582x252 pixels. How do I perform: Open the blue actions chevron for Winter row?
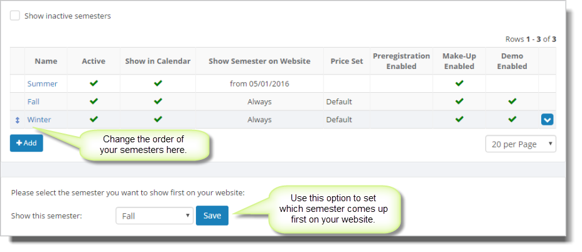(547, 120)
